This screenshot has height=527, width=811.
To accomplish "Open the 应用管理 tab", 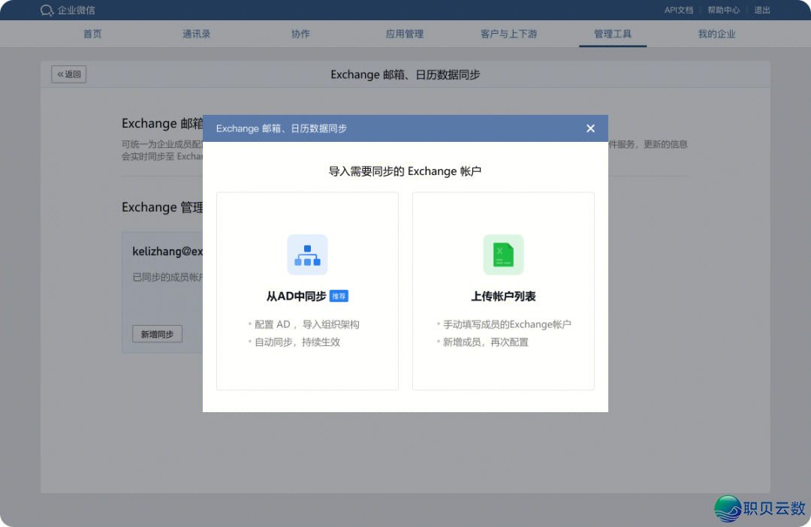I will [x=404, y=33].
